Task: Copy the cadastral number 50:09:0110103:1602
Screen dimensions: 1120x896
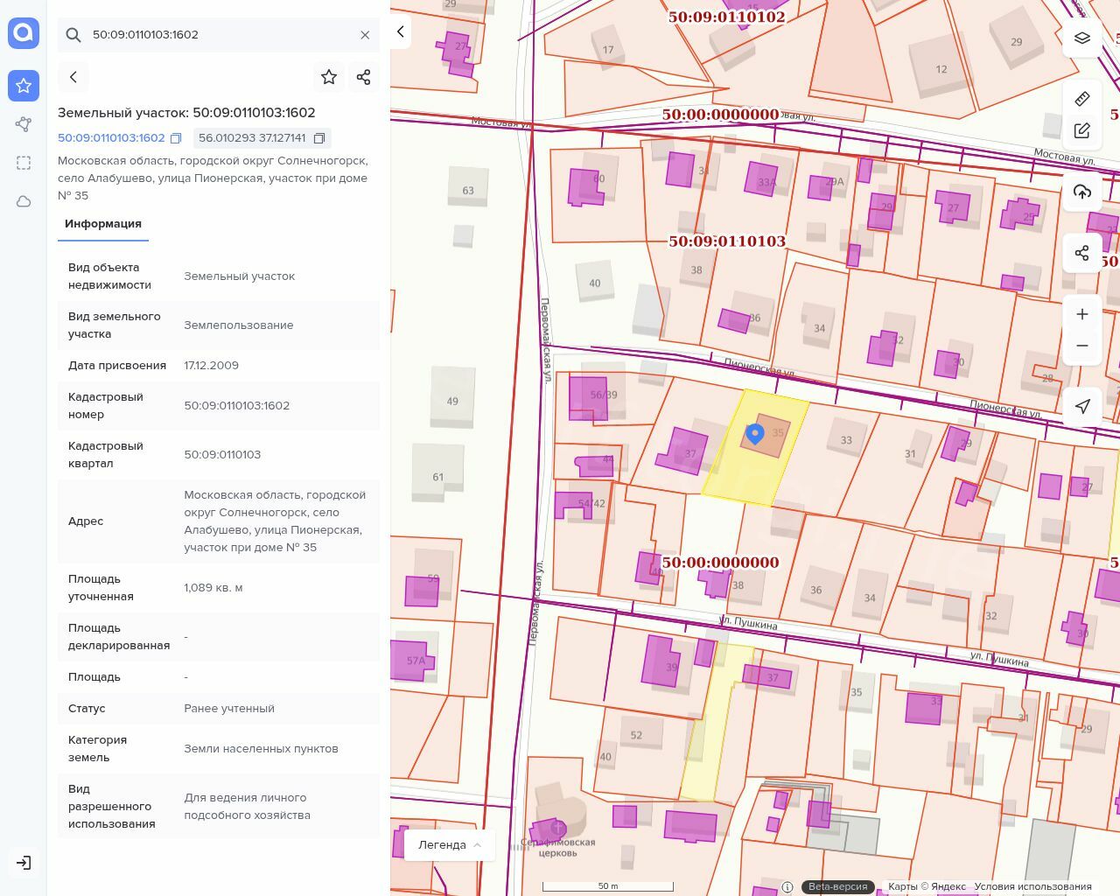Action: [176, 138]
